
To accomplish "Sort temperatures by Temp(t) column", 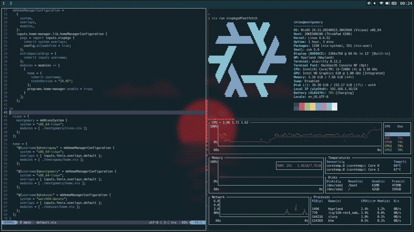I will point(400,162).
